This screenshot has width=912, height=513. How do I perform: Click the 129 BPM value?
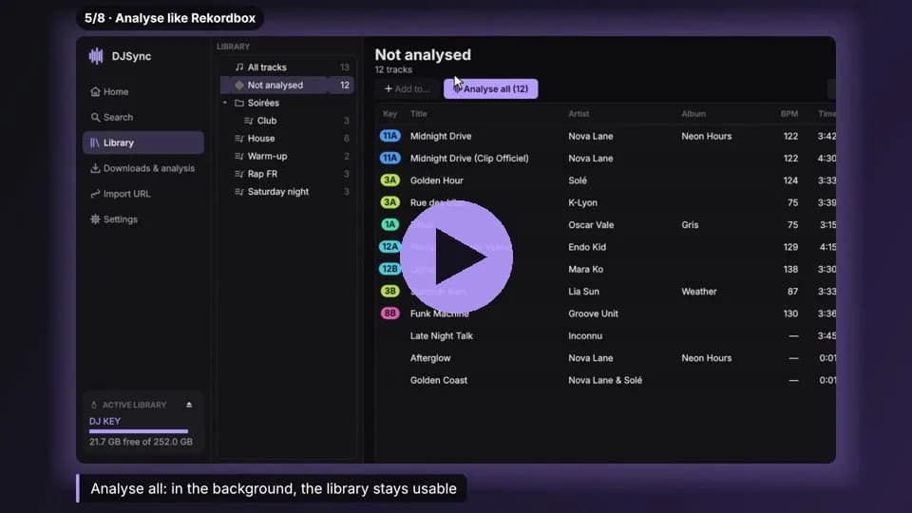[790, 247]
